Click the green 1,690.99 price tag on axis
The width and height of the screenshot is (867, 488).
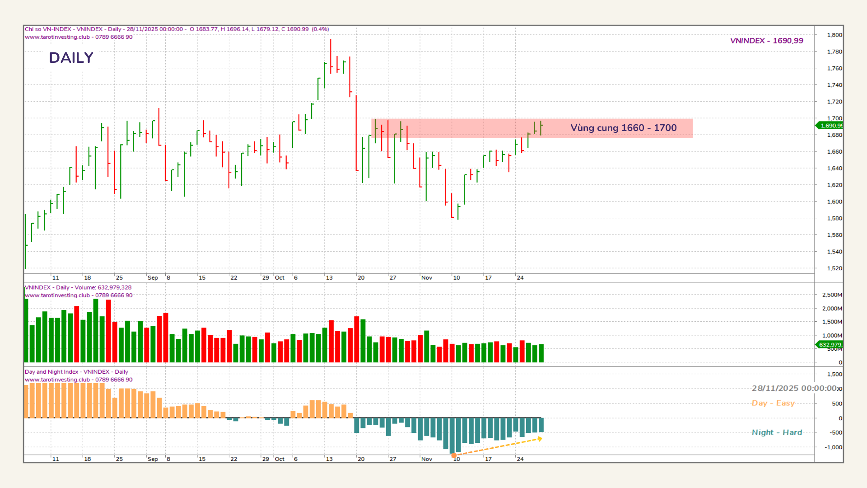point(830,126)
